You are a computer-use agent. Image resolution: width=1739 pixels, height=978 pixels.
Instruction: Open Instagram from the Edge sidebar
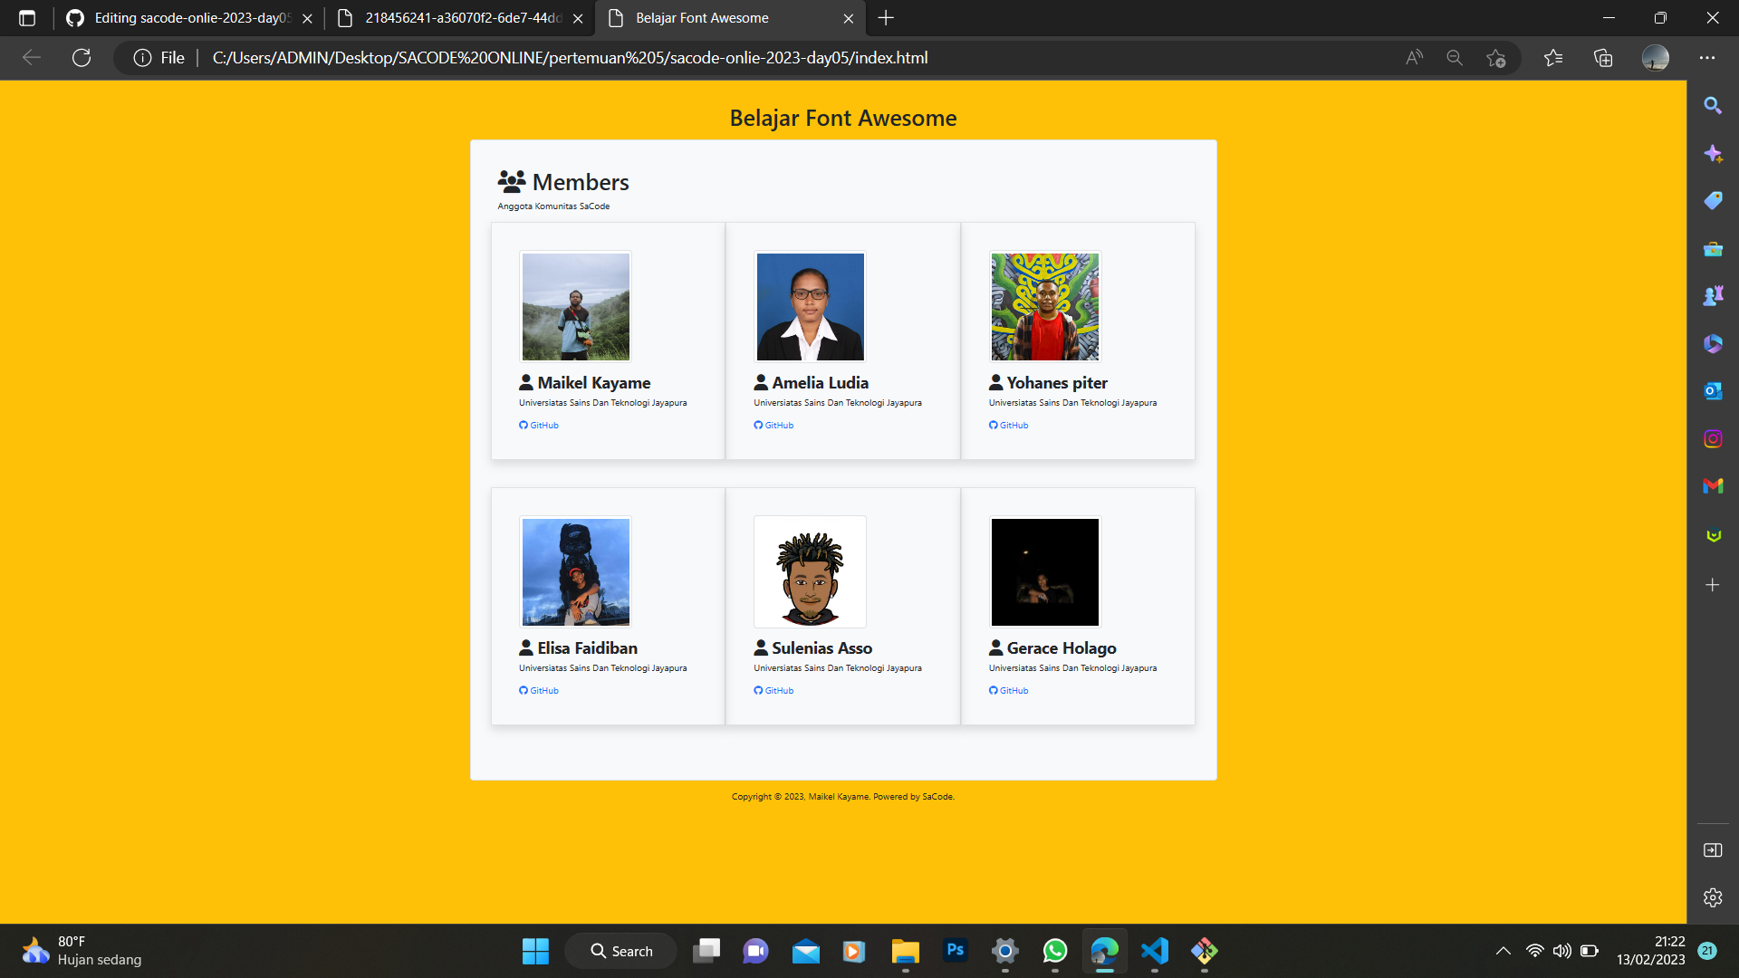point(1713,438)
